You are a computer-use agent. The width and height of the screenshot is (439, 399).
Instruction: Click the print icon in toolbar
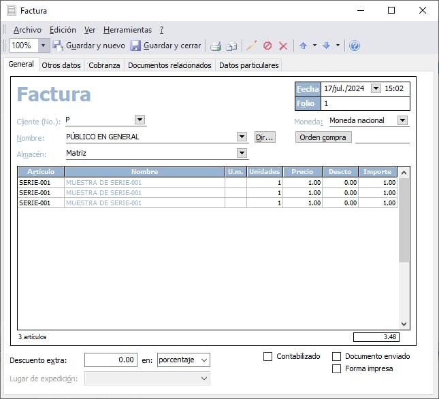(x=216, y=46)
